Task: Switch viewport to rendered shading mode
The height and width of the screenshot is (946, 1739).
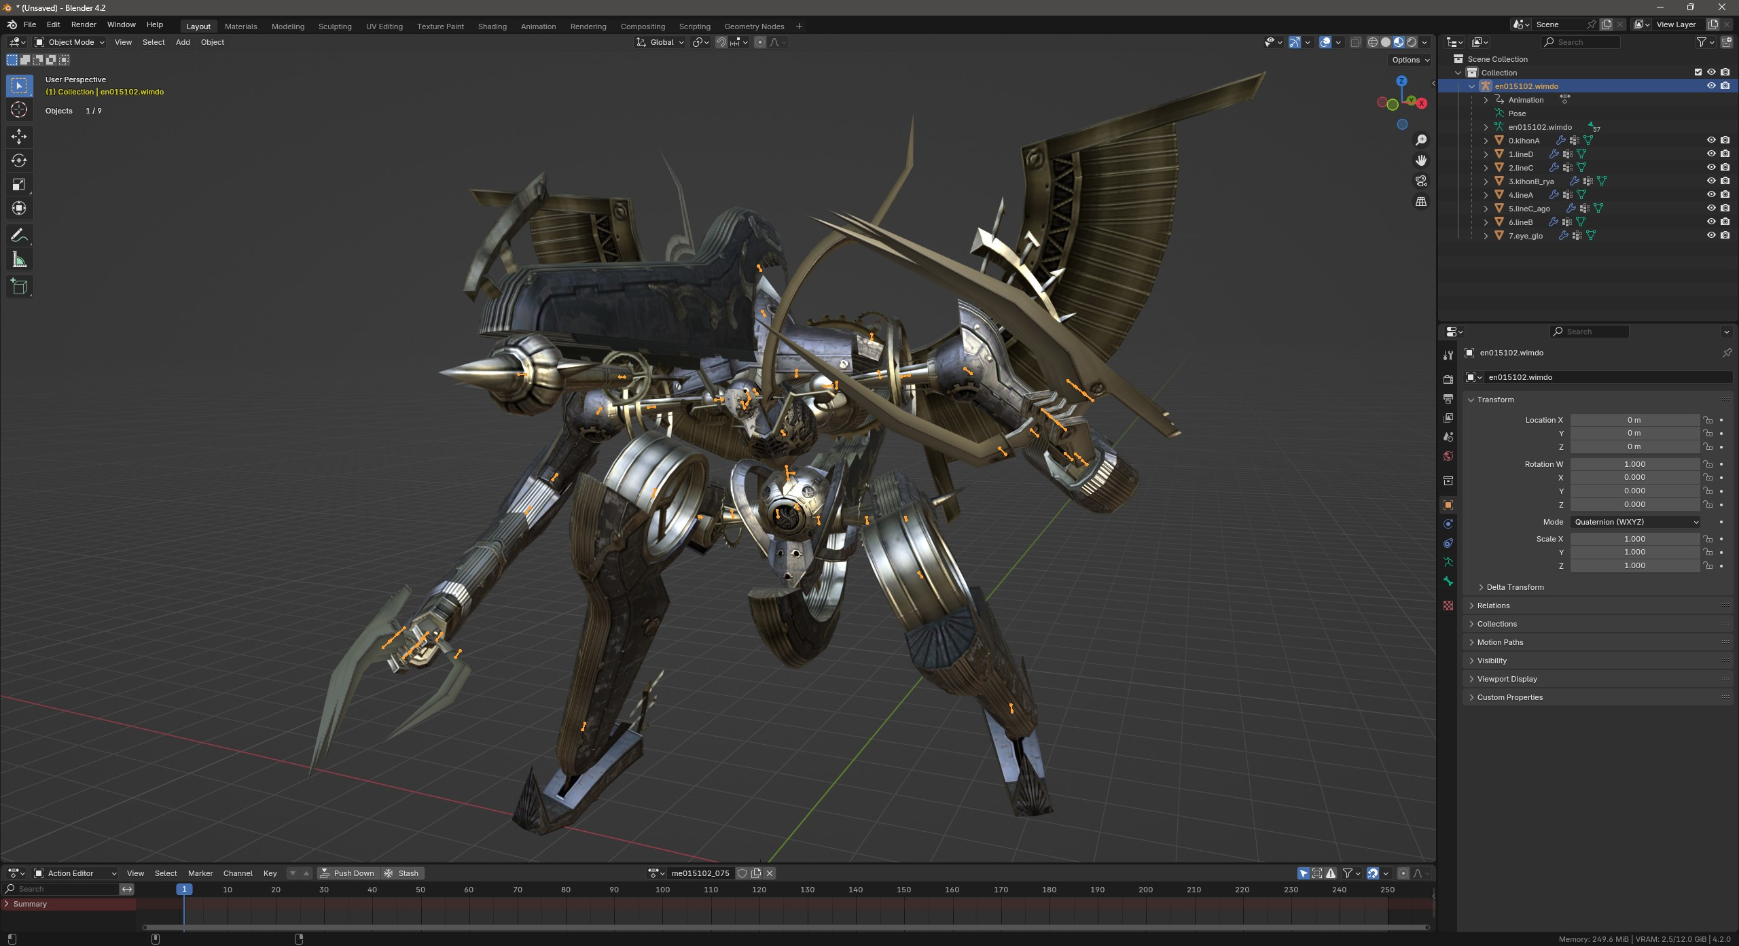Action: (1412, 42)
